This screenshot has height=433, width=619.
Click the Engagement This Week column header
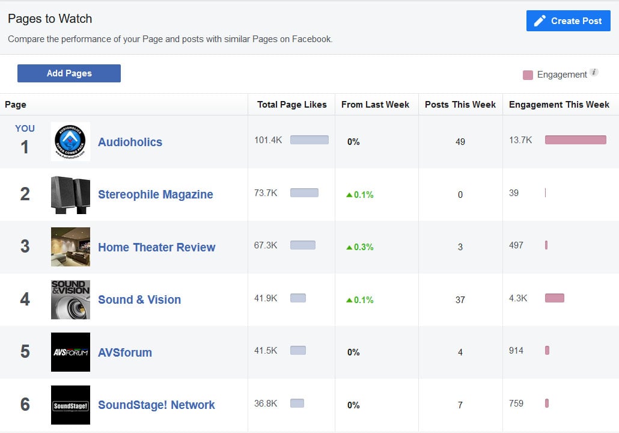559,105
